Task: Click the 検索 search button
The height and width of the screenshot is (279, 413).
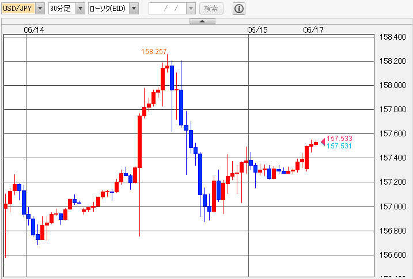Action: (x=211, y=9)
